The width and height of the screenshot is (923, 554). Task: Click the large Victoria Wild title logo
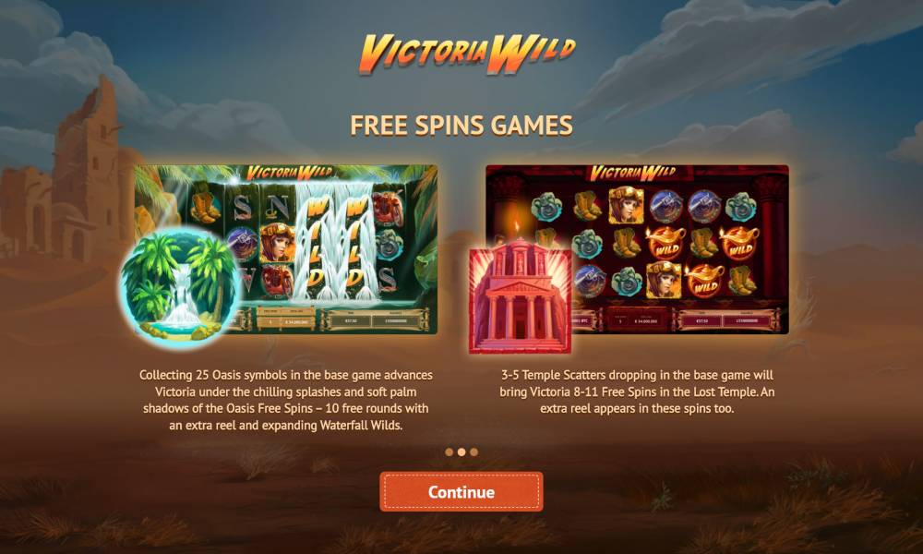(x=467, y=54)
